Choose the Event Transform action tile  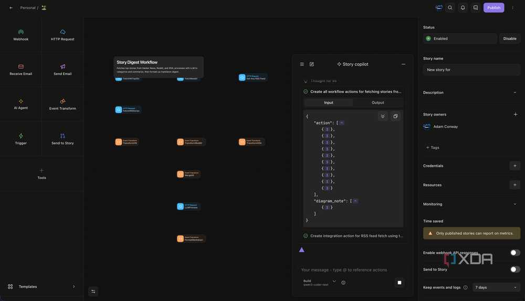(x=62, y=104)
